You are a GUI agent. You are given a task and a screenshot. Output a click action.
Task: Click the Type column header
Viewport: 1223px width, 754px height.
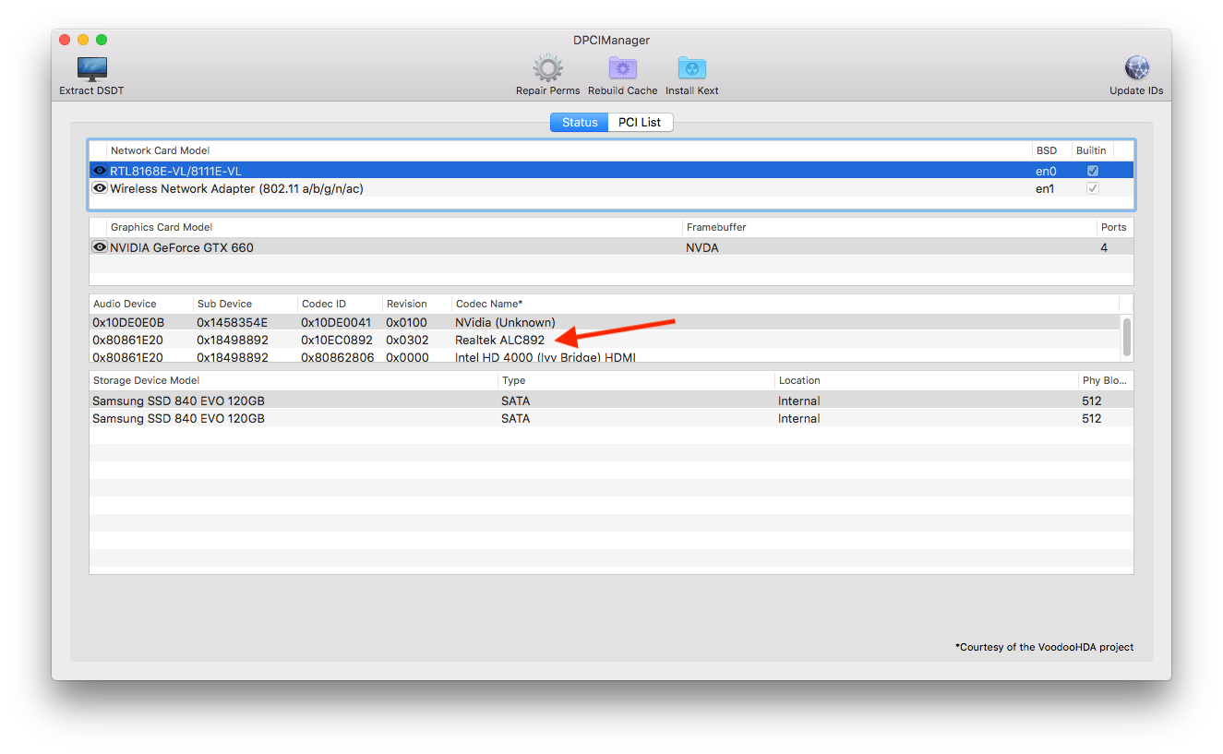click(x=636, y=380)
